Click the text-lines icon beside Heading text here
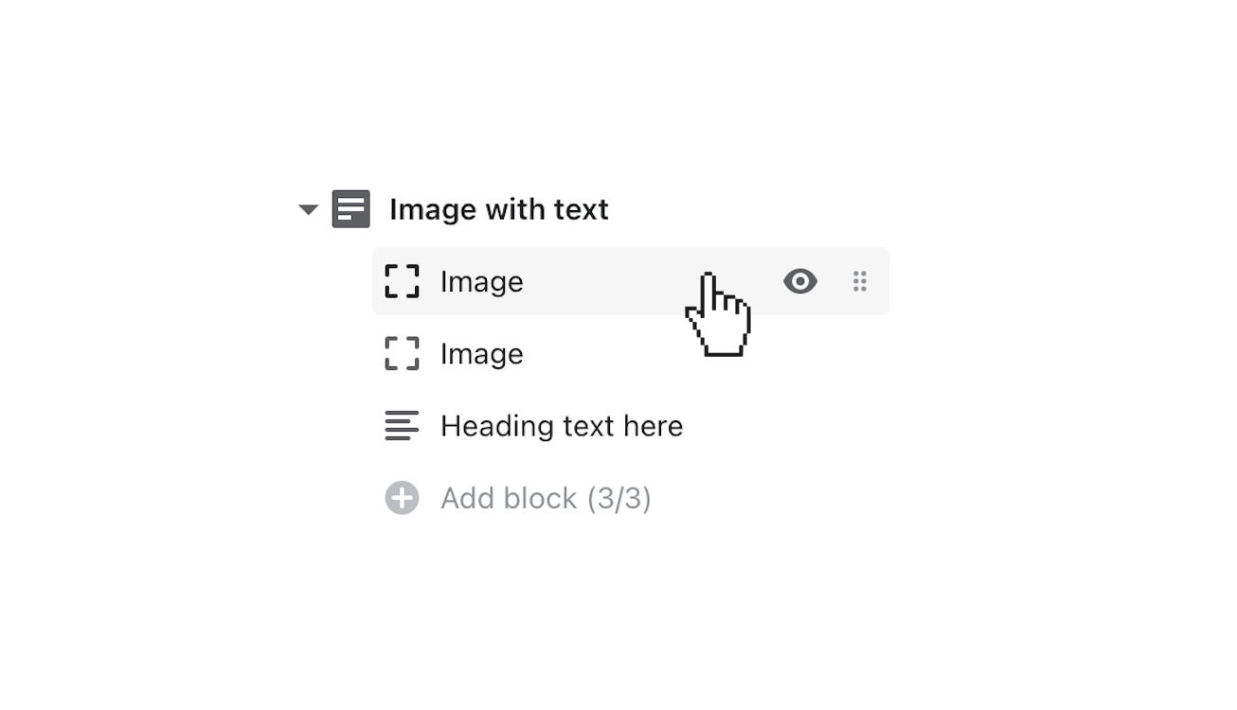The image size is (1237, 710). tap(402, 426)
